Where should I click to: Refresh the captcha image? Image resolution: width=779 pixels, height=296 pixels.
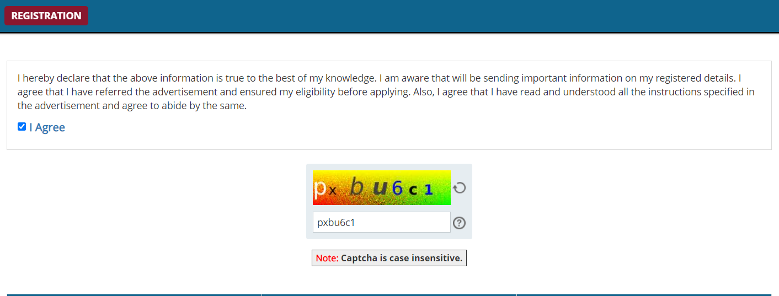pyautogui.click(x=459, y=188)
